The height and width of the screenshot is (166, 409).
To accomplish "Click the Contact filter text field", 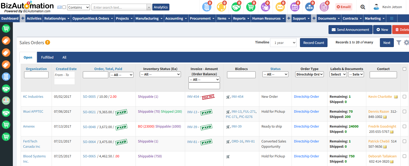I will point(383,75).
